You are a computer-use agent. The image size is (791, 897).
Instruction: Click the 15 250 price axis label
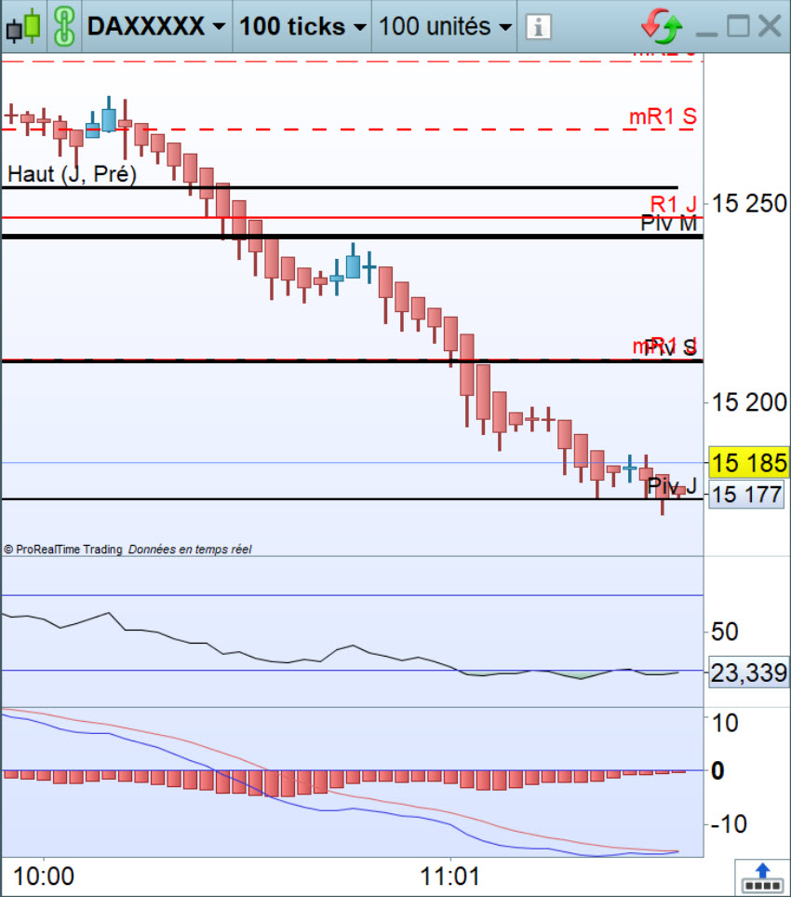coord(749,204)
